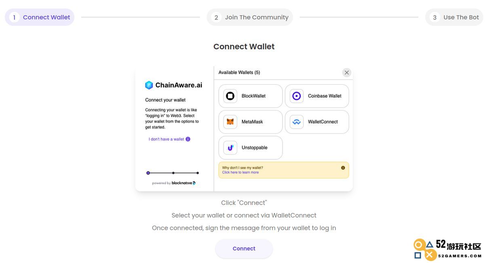Click the info icon in yellow notice box
This screenshot has width=485, height=263.
(343, 168)
